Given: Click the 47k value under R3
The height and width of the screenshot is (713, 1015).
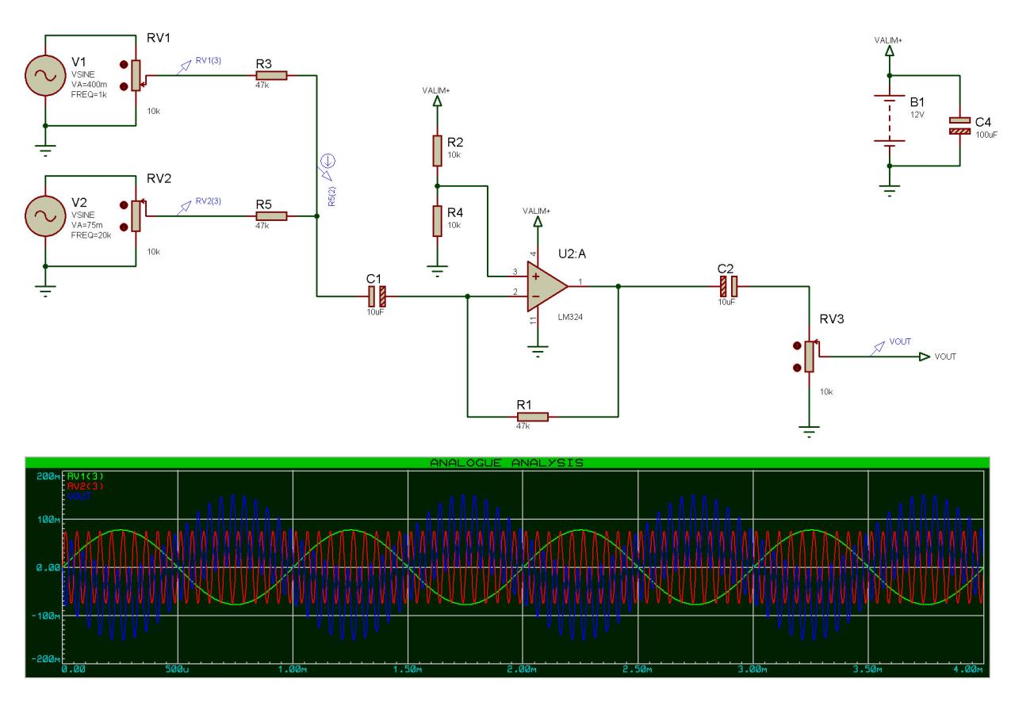Looking at the screenshot, I should (x=262, y=86).
